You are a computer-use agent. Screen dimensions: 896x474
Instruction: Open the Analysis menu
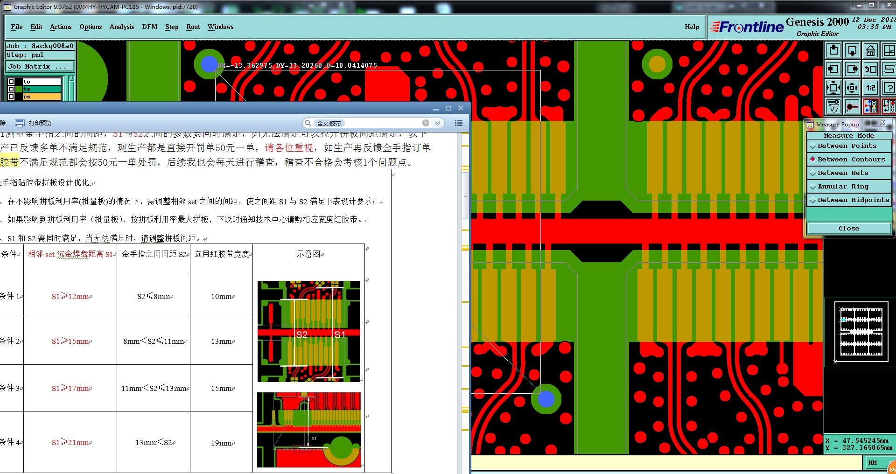tap(122, 27)
